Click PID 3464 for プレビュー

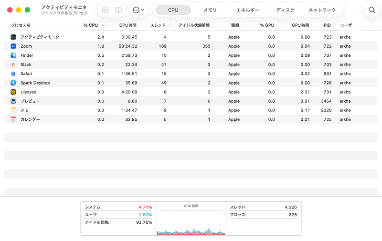point(326,101)
